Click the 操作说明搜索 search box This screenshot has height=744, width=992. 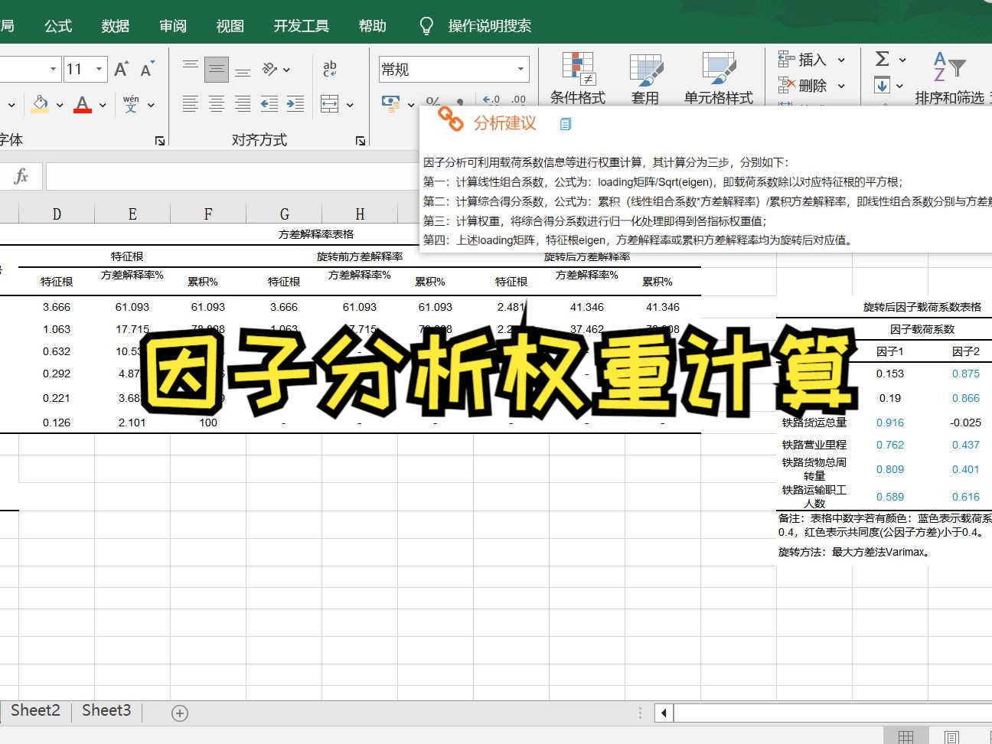point(490,26)
